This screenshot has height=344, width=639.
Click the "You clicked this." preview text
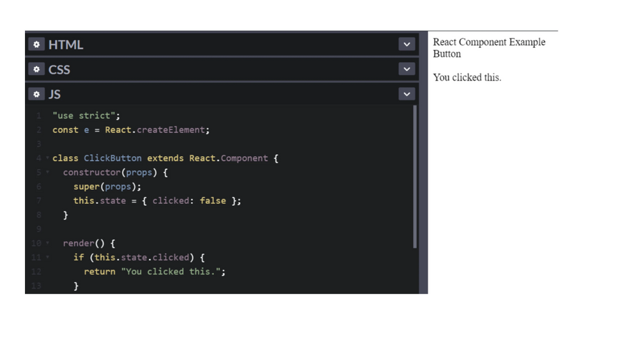click(x=467, y=77)
